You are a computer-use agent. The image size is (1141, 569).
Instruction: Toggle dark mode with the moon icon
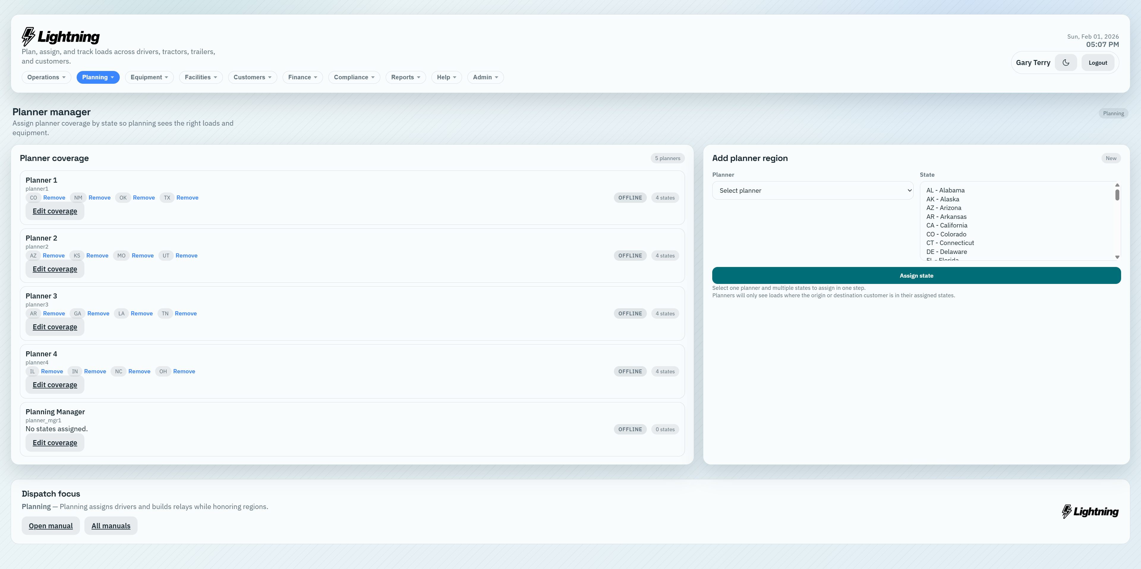[x=1066, y=62]
